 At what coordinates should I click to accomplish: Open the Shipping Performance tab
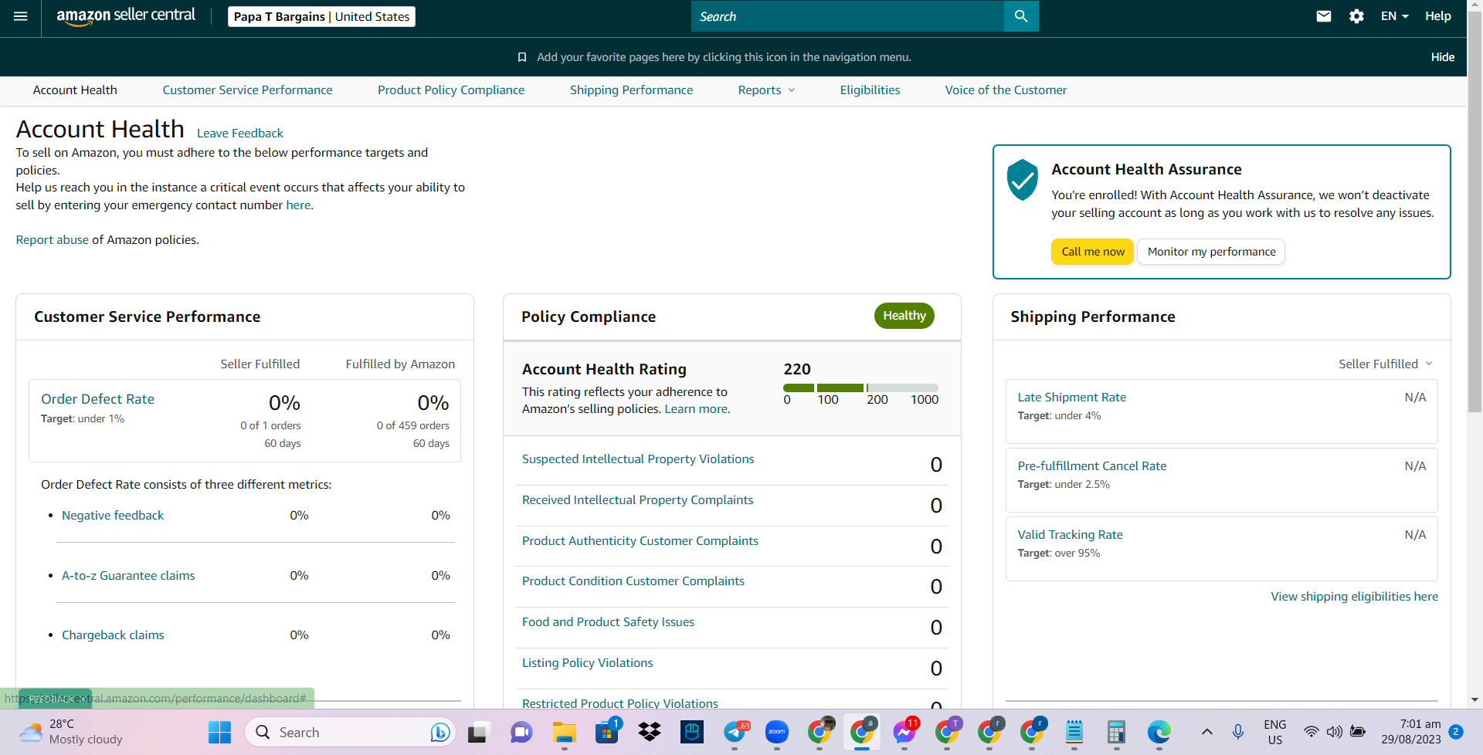pos(631,90)
